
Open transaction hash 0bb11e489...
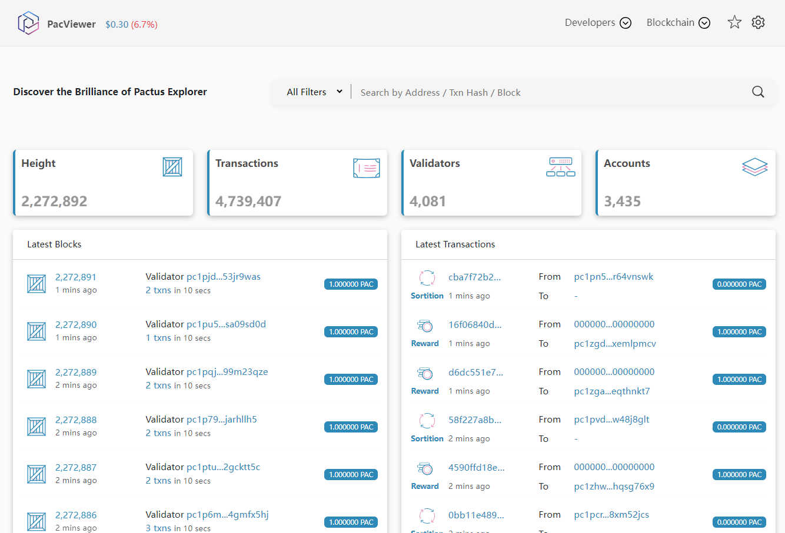pyautogui.click(x=476, y=515)
